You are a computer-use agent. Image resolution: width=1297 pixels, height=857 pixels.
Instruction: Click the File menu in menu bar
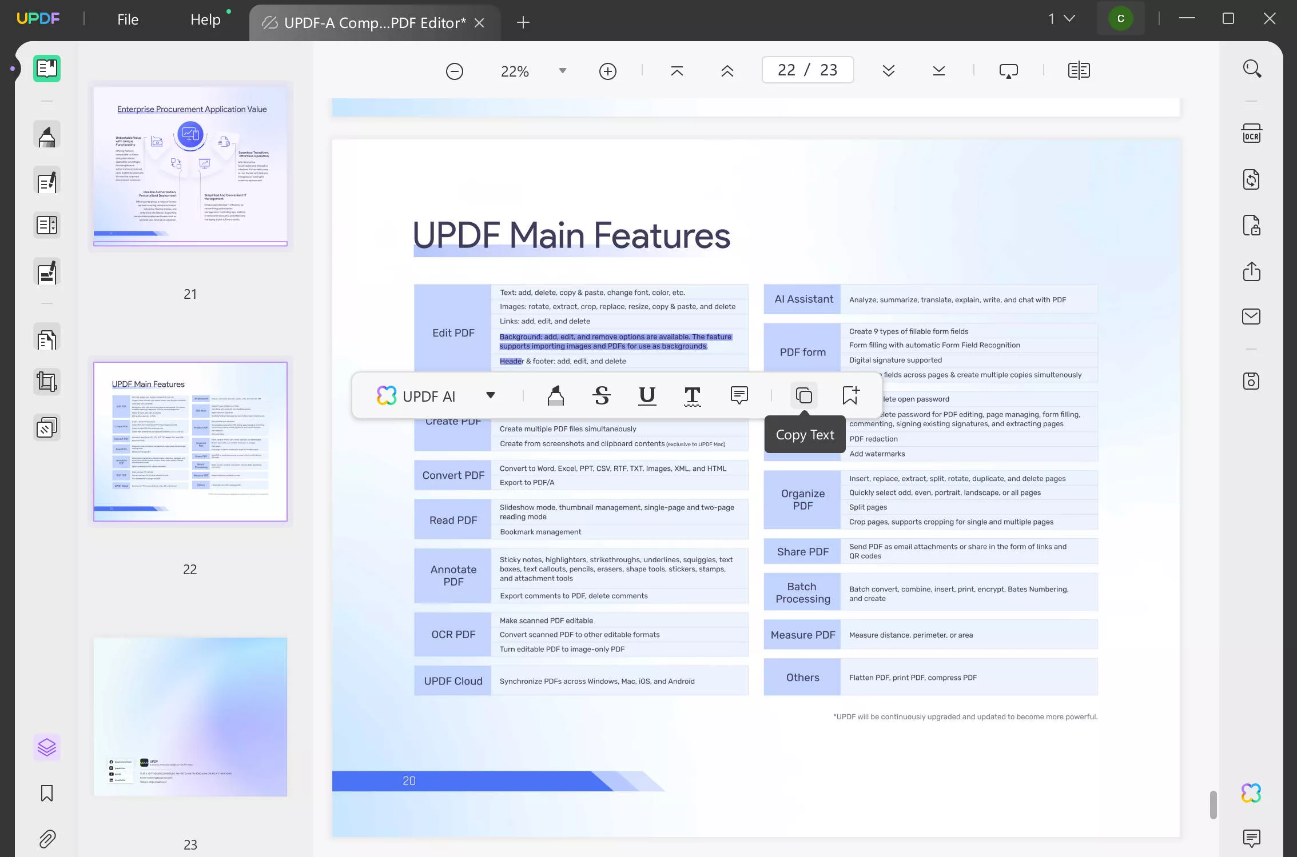click(128, 19)
